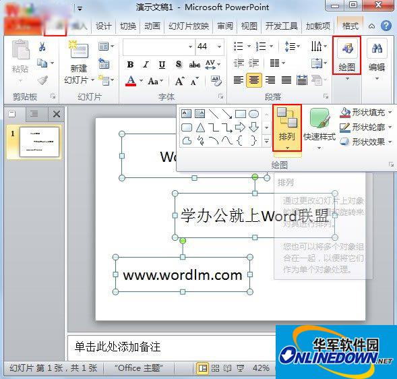Select slide 1 thumbnail
Screen dimensions: 397x379
tap(39, 142)
